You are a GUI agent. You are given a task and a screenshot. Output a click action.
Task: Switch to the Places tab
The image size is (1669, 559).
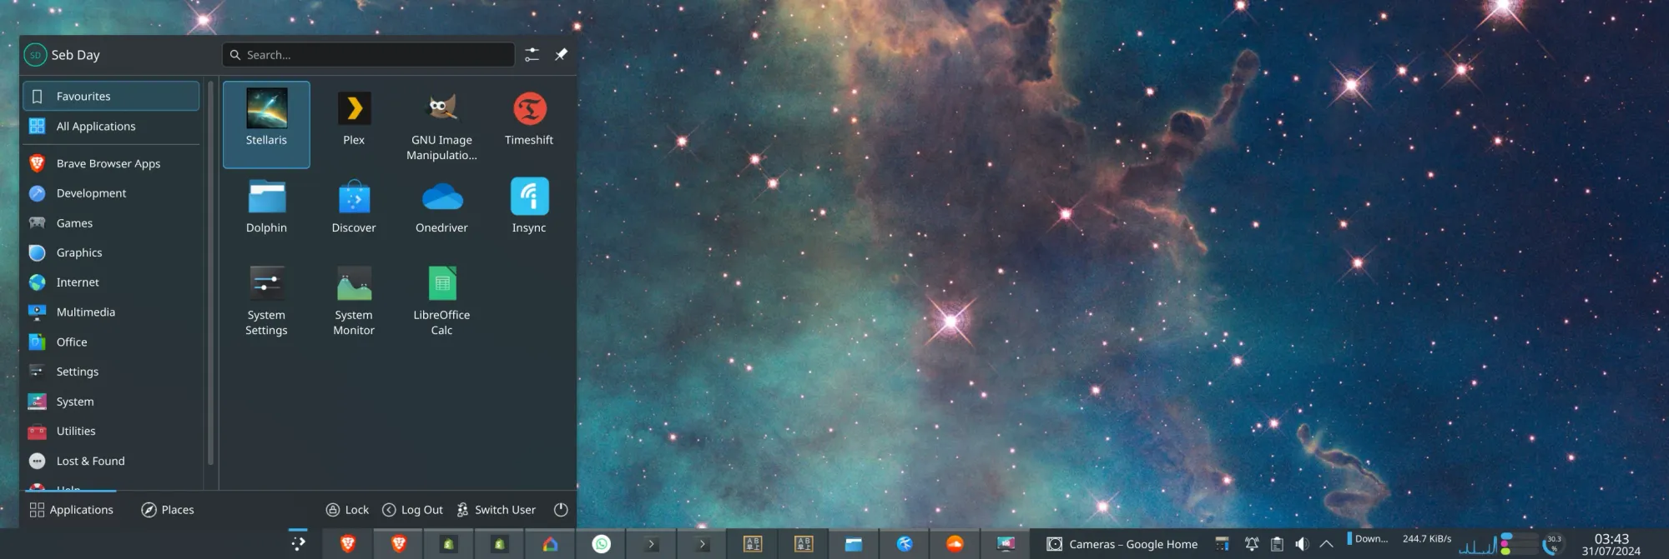coord(168,510)
